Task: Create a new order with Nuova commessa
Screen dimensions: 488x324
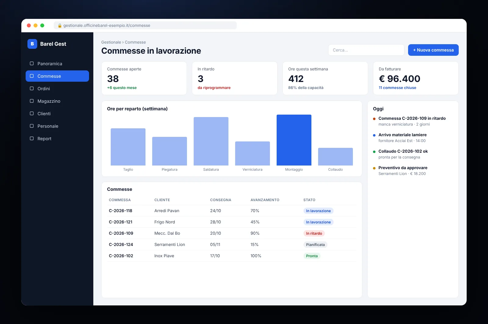Action: 433,50
